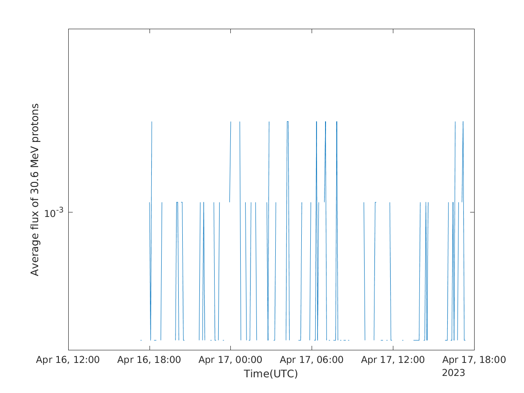Click the spike peak at Apr 17 00:00
The image size is (524, 393).
click(x=231, y=122)
